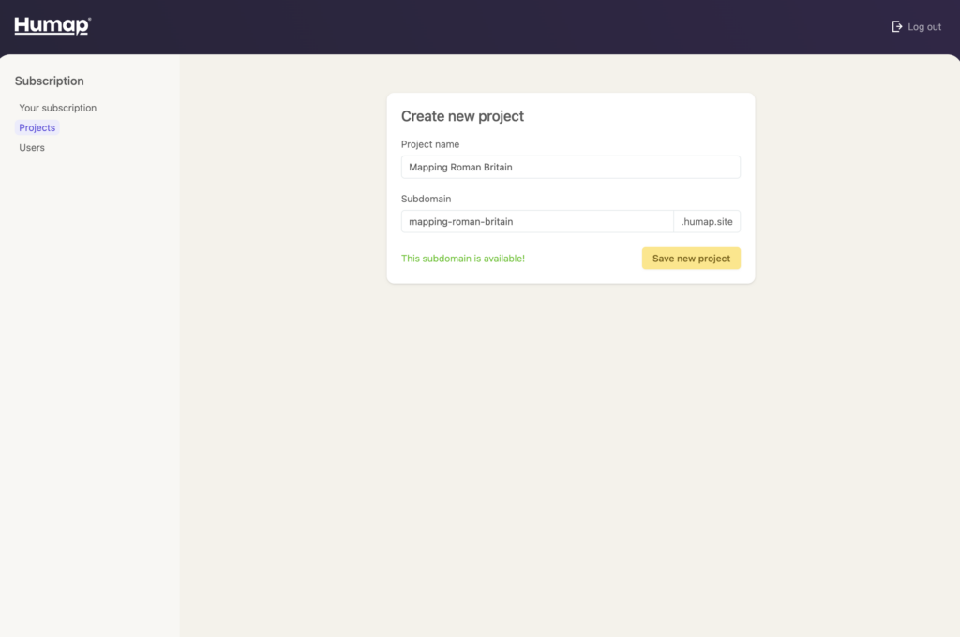Click the Subdomain field label
Image resolution: width=960 pixels, height=637 pixels.
click(x=426, y=199)
